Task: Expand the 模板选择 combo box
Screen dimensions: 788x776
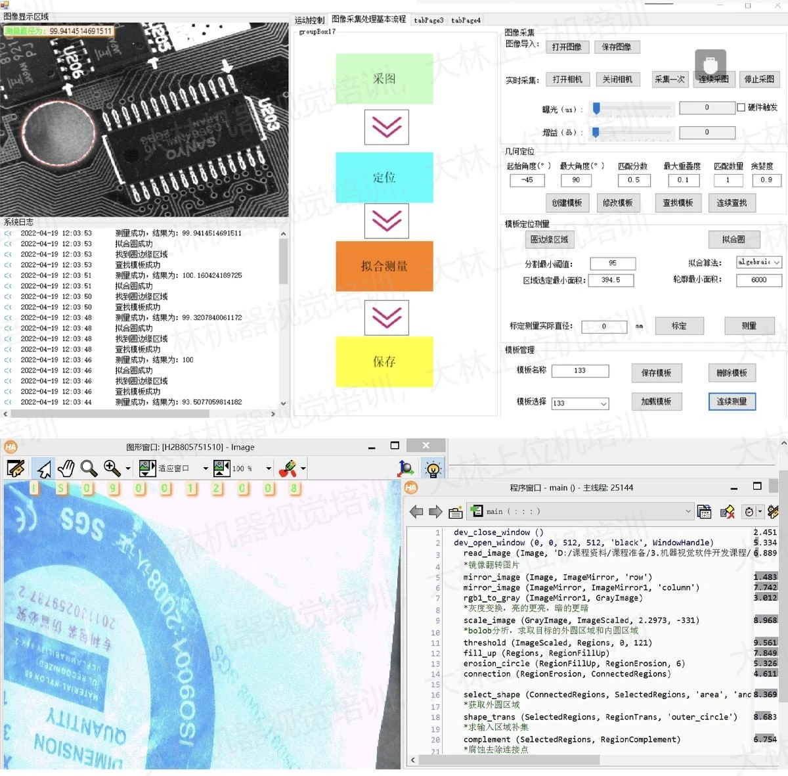Action: click(603, 403)
